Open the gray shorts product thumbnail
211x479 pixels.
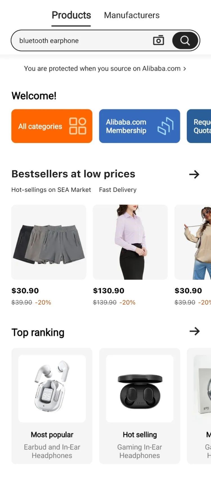[x=49, y=242]
